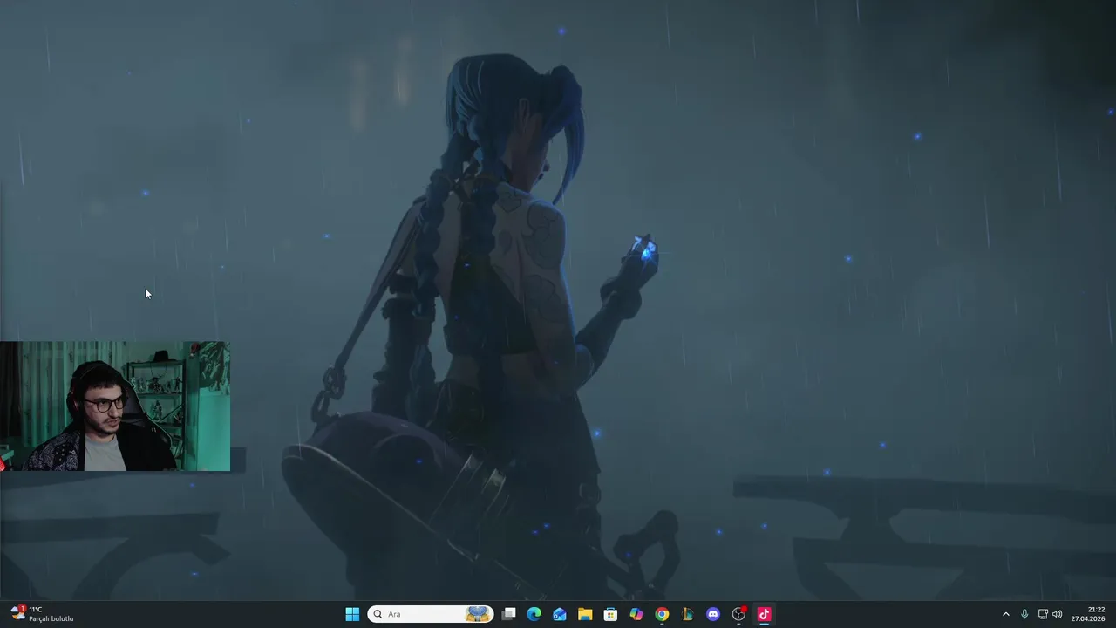Viewport: 1116px width, 628px height.
Task: Open OBS Studio from the taskbar
Action: coord(738,614)
